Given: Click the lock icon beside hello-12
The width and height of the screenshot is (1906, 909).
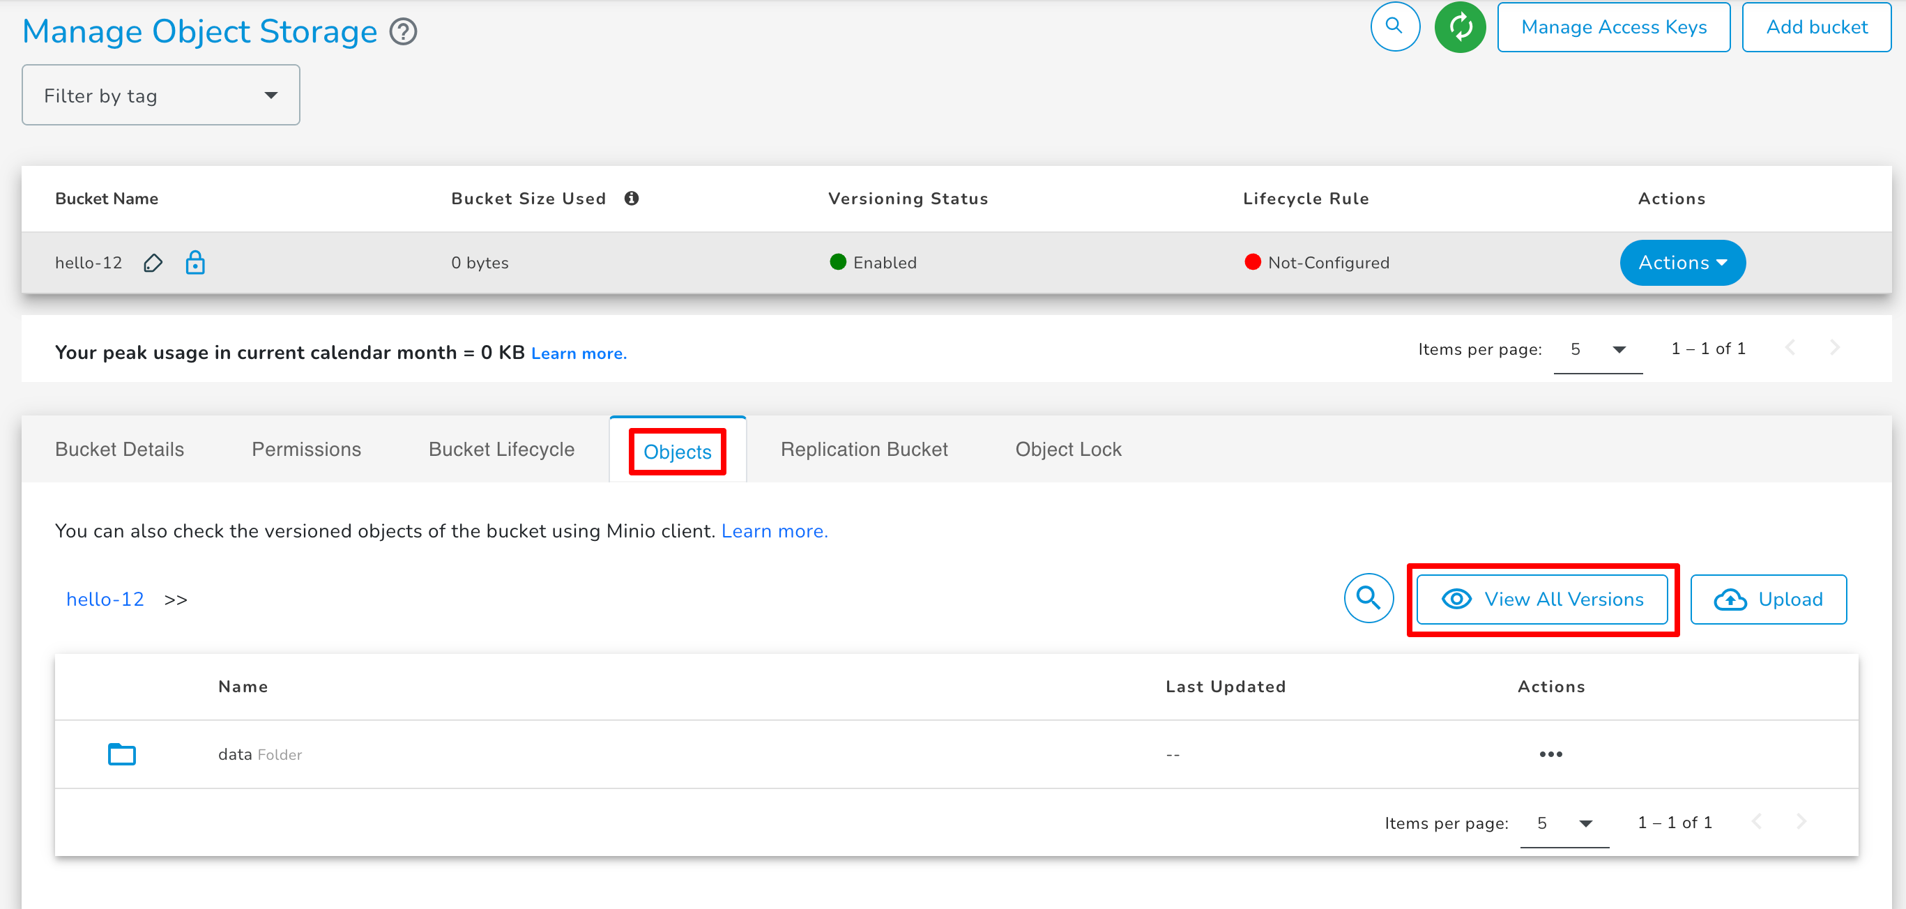Looking at the screenshot, I should point(195,263).
